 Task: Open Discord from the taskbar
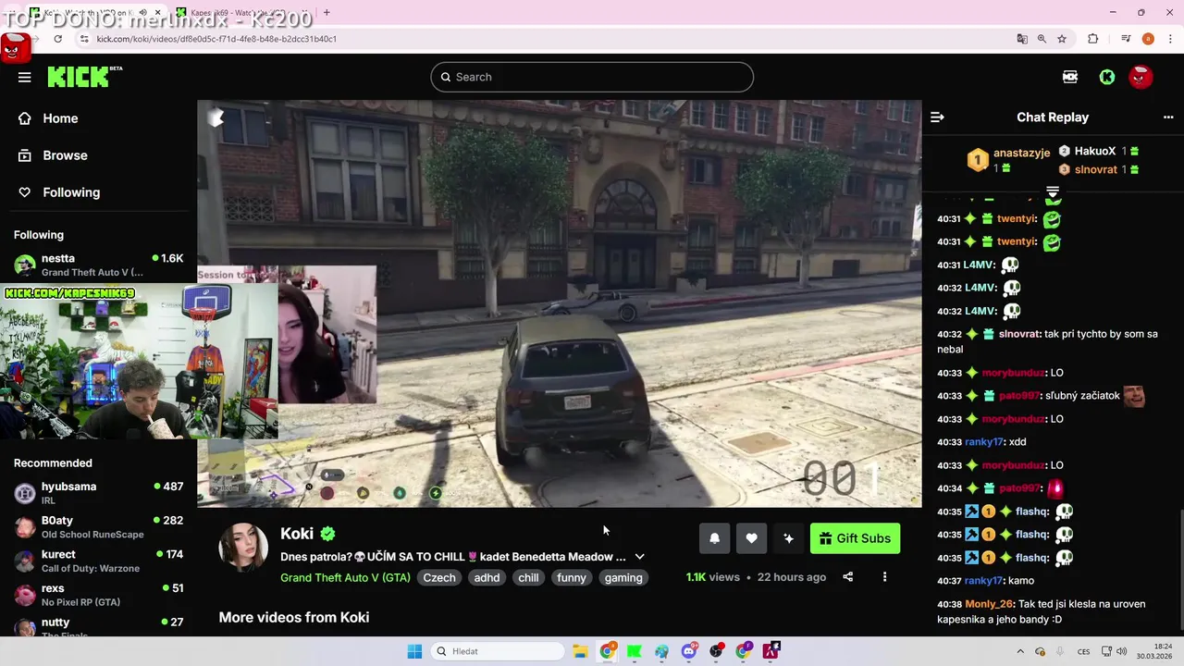[x=689, y=651]
